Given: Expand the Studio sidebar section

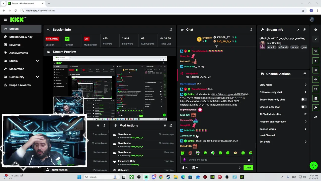Looking at the screenshot, I should coord(37,61).
